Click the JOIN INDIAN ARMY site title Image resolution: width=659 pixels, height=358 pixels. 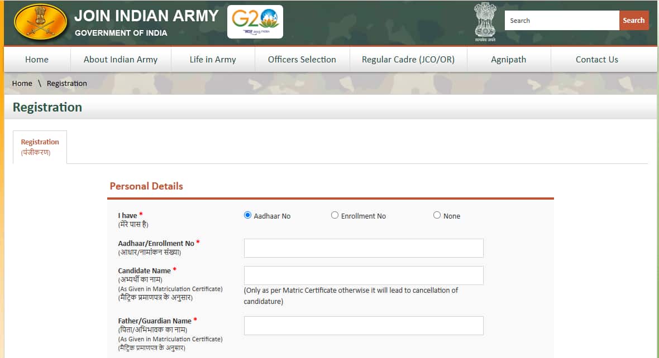146,16
